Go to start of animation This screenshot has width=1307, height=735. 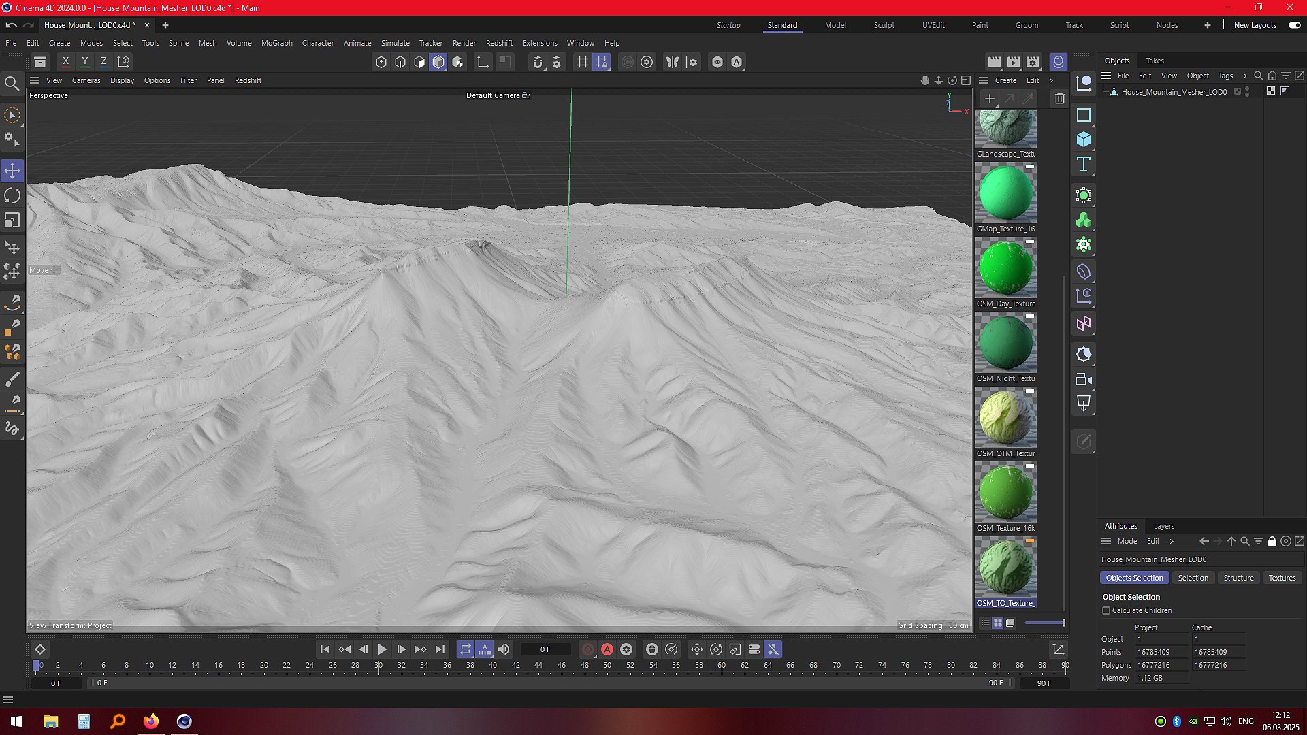[x=325, y=649]
